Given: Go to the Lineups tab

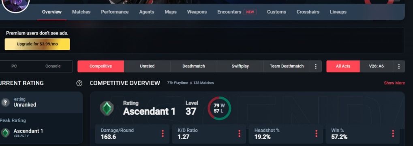Looking at the screenshot, I should pos(338,12).
